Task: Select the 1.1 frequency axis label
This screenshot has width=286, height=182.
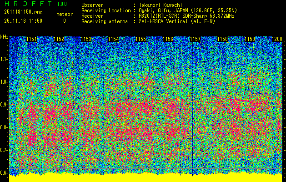Action: point(4,59)
